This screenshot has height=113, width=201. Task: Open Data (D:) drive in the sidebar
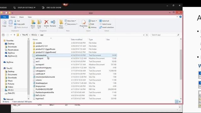point(11,93)
